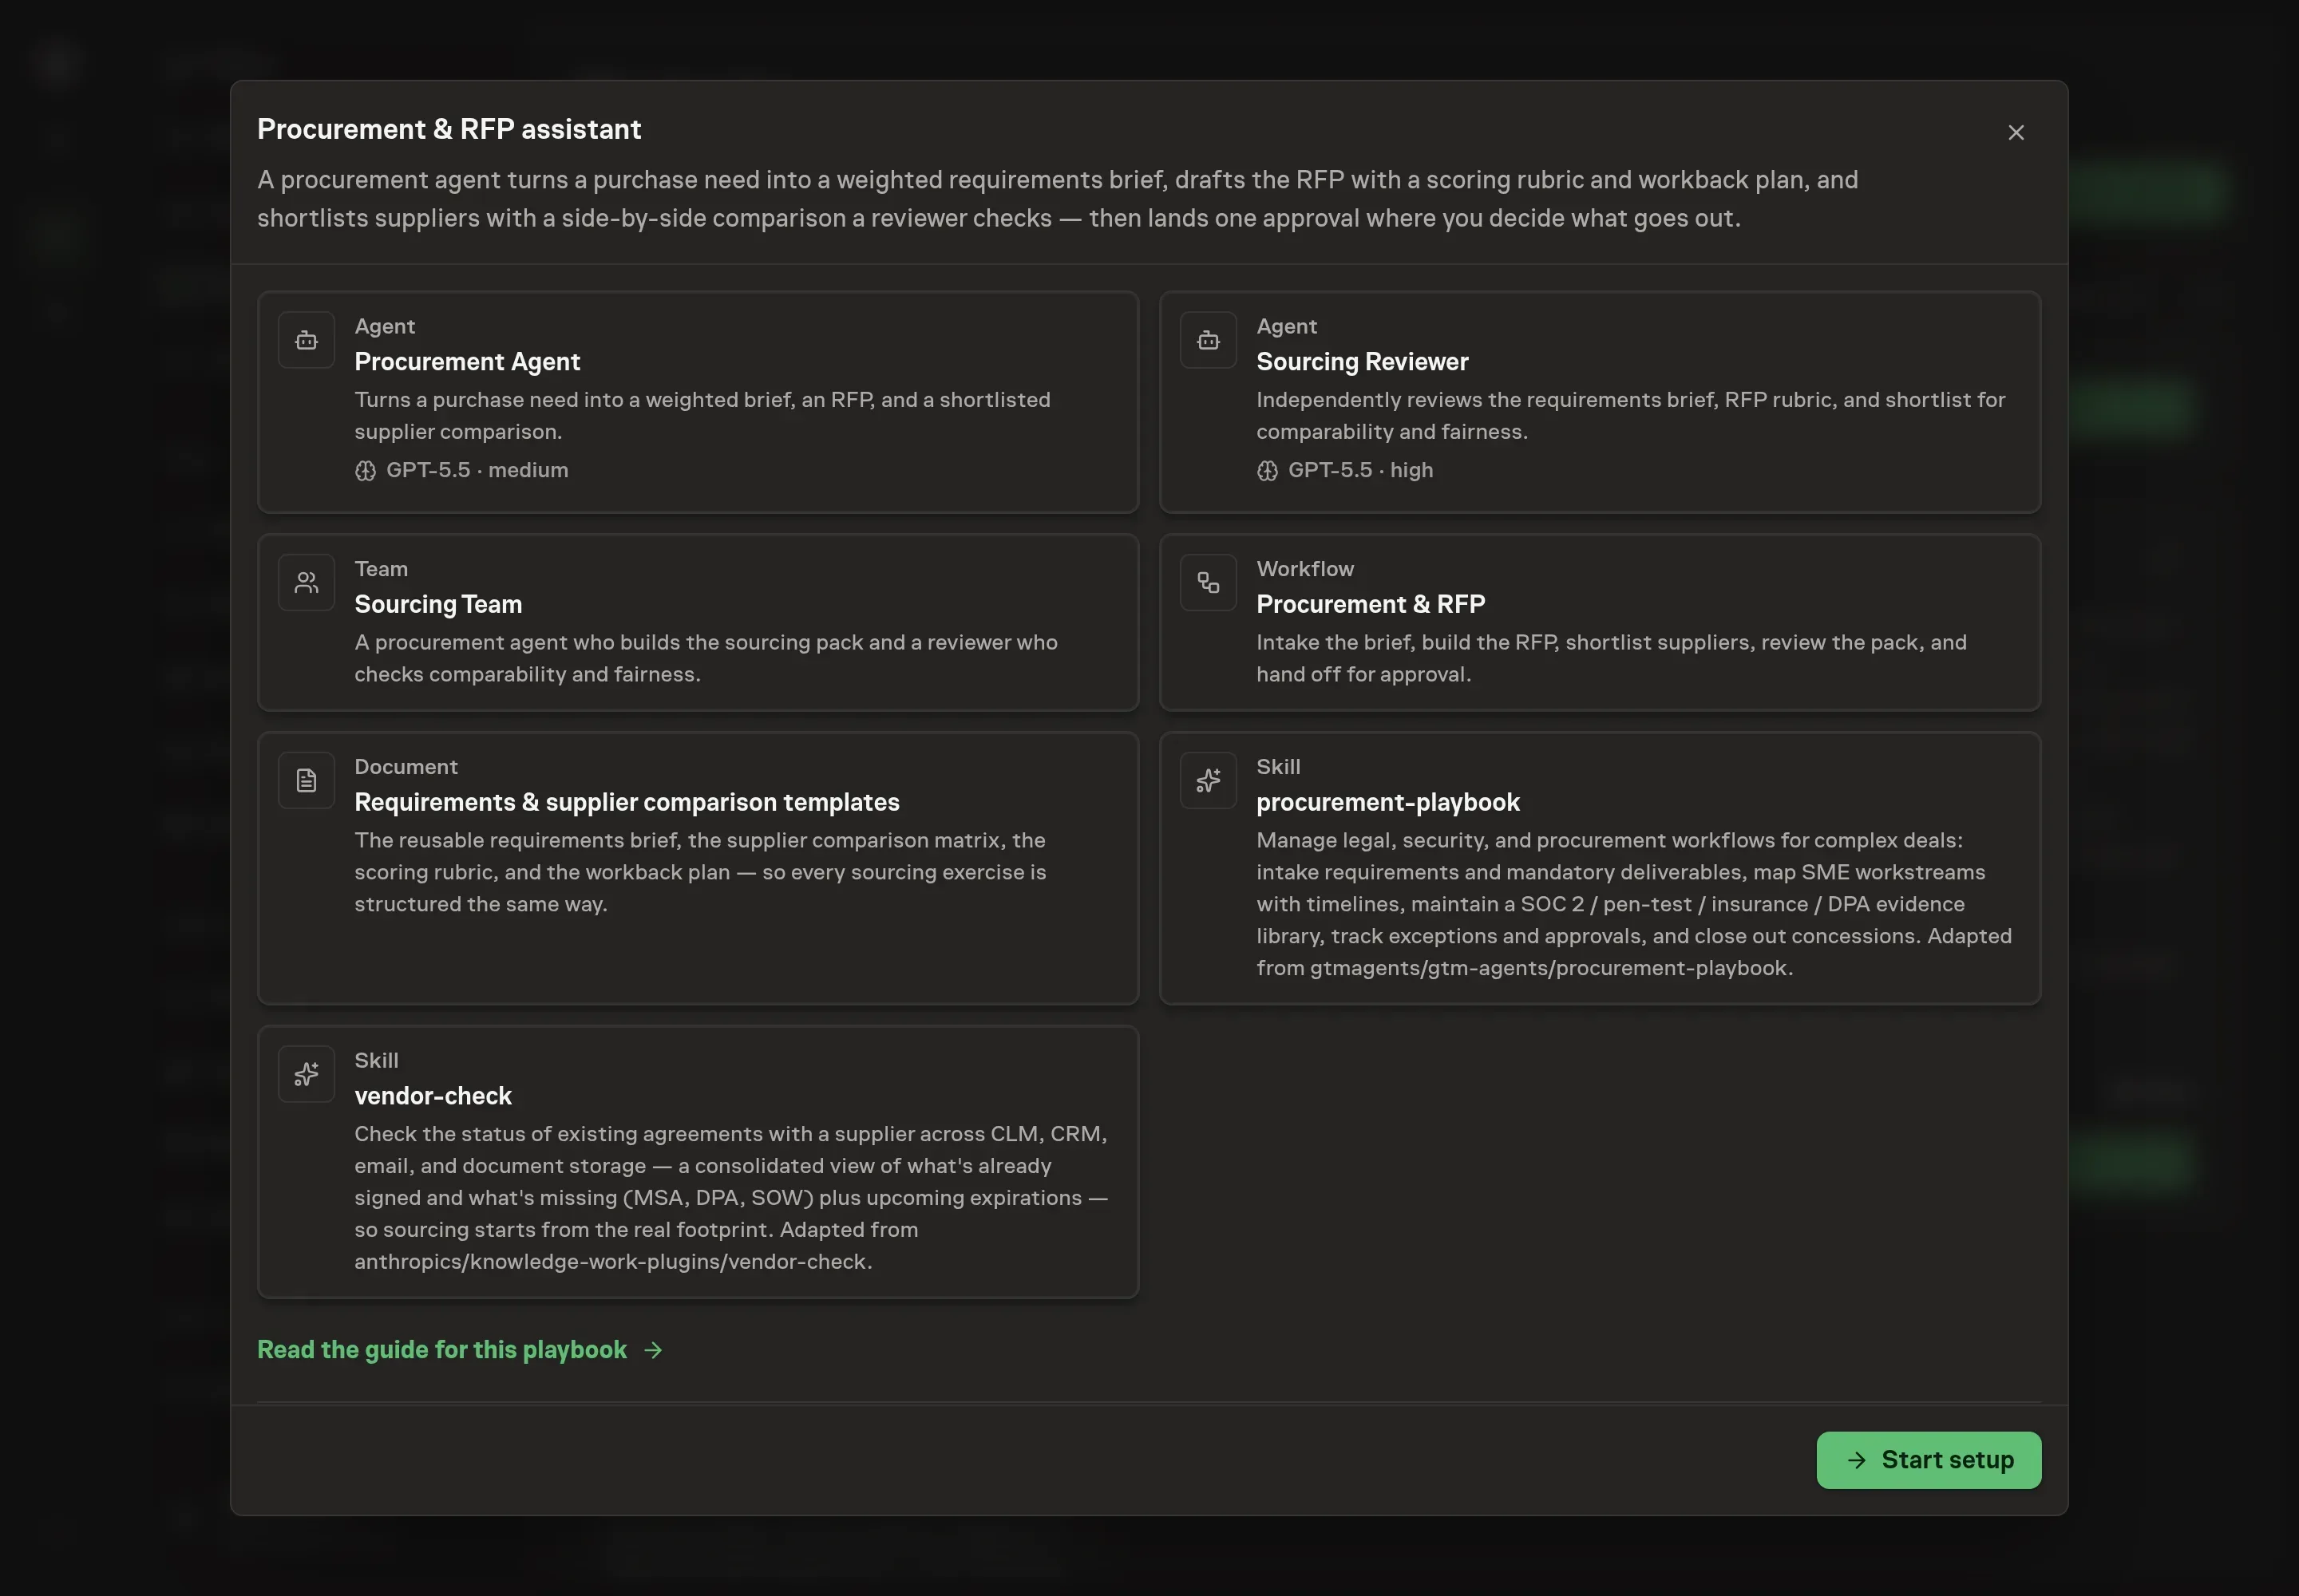Click the sparkle icon for vendor-check skill
The width and height of the screenshot is (2299, 1596).
(x=306, y=1075)
